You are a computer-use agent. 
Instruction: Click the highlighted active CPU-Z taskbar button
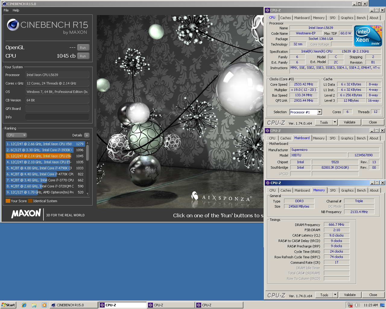pos(122,305)
